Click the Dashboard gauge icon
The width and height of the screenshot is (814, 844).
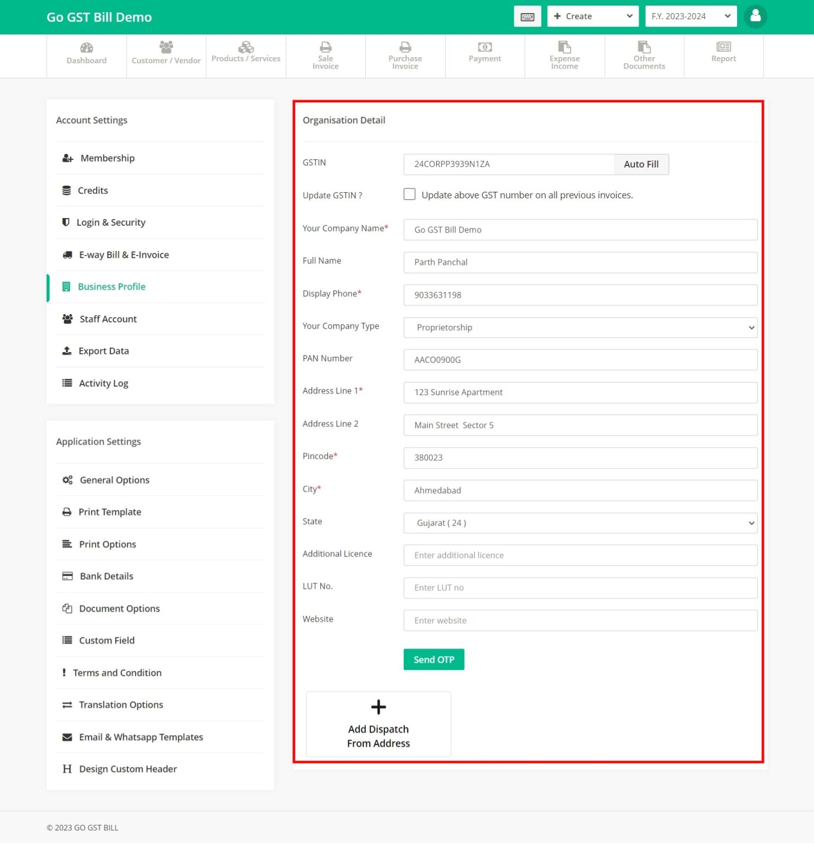point(86,48)
